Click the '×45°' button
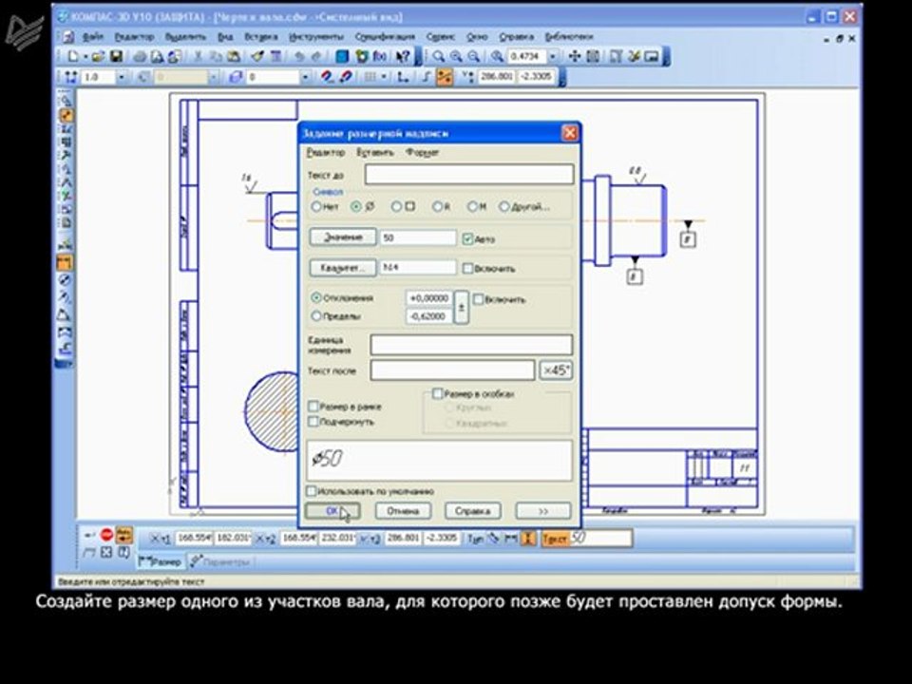The image size is (912, 684). pos(556,370)
